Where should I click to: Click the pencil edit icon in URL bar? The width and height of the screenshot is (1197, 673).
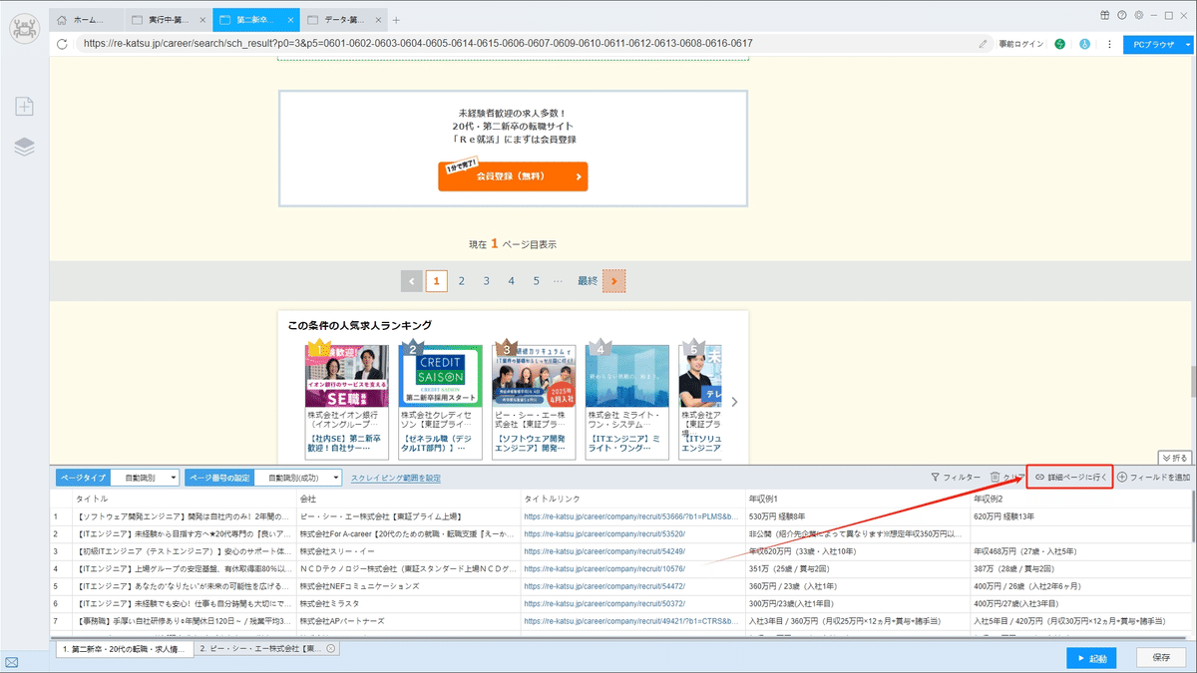point(983,44)
